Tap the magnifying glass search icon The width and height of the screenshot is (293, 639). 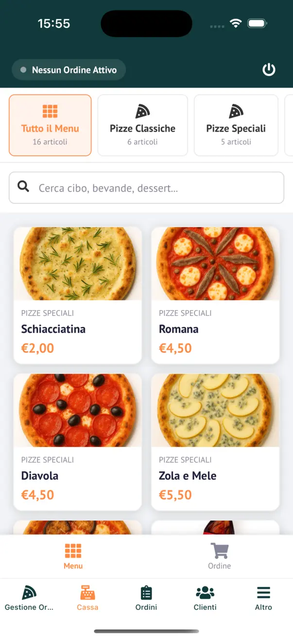pyautogui.click(x=23, y=186)
